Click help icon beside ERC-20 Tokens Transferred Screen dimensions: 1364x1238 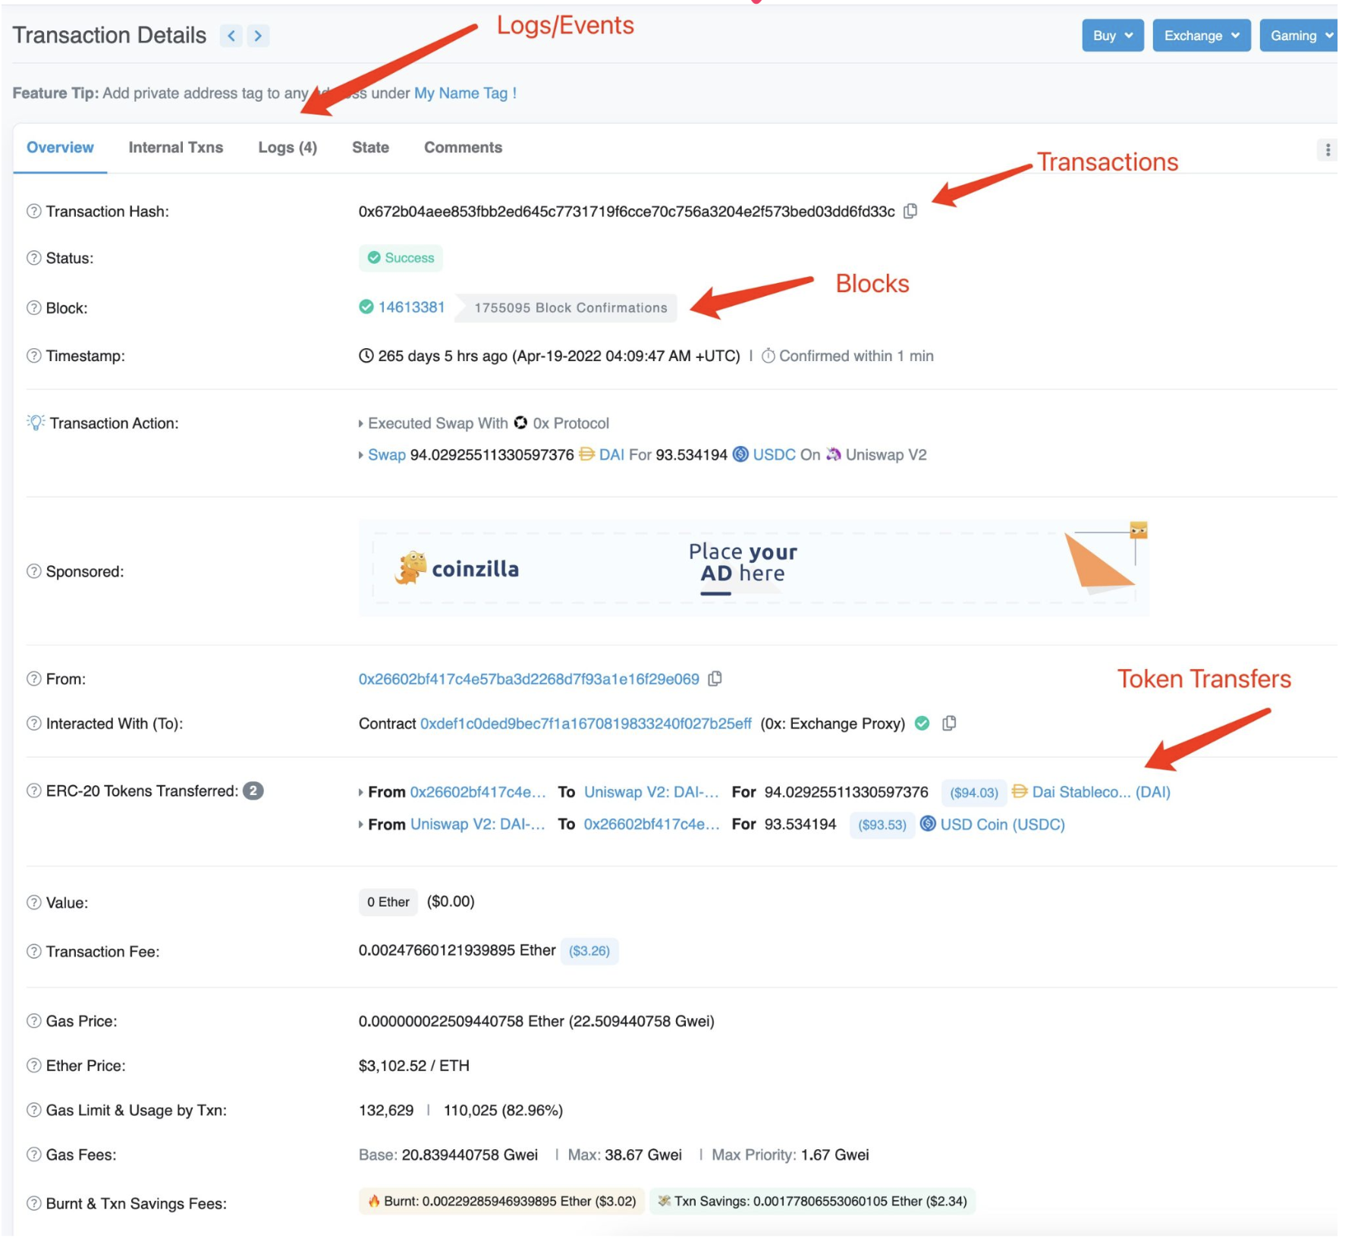click(x=34, y=791)
